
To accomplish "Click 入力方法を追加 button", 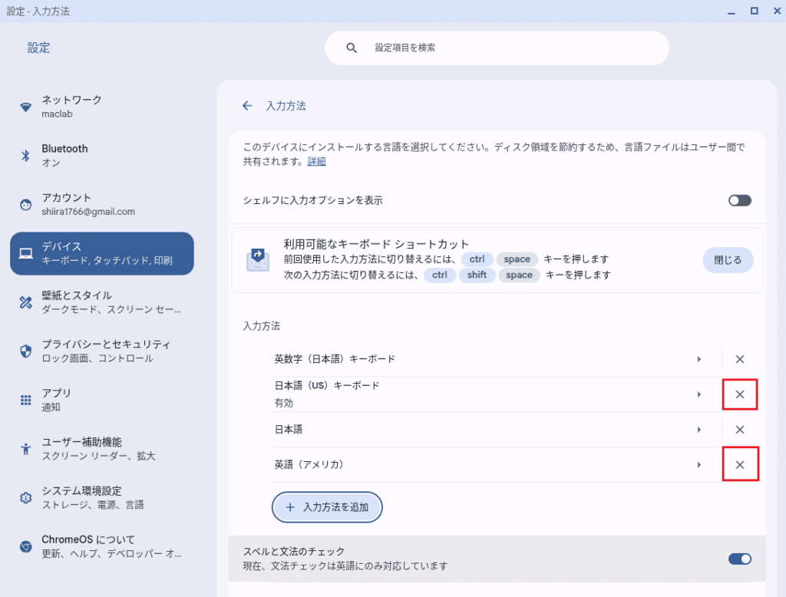I will [x=327, y=507].
